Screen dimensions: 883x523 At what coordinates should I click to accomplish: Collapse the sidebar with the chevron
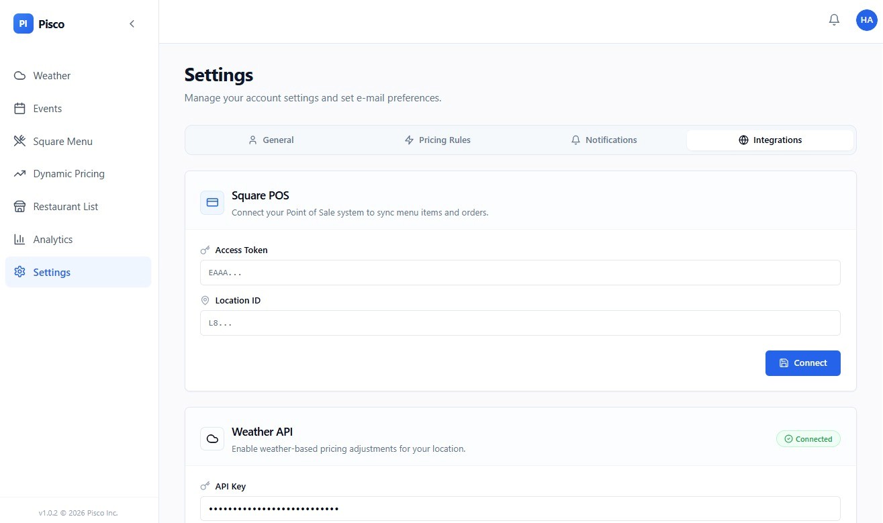coord(132,24)
